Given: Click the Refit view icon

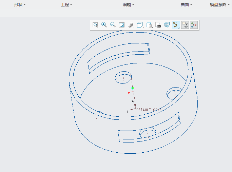Looking at the screenshot, I should (x=95, y=25).
